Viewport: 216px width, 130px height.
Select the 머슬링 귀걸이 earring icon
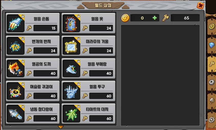(x=15, y=91)
